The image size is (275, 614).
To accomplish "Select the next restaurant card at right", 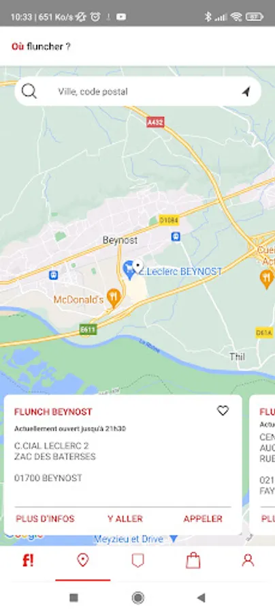I will coord(263,465).
